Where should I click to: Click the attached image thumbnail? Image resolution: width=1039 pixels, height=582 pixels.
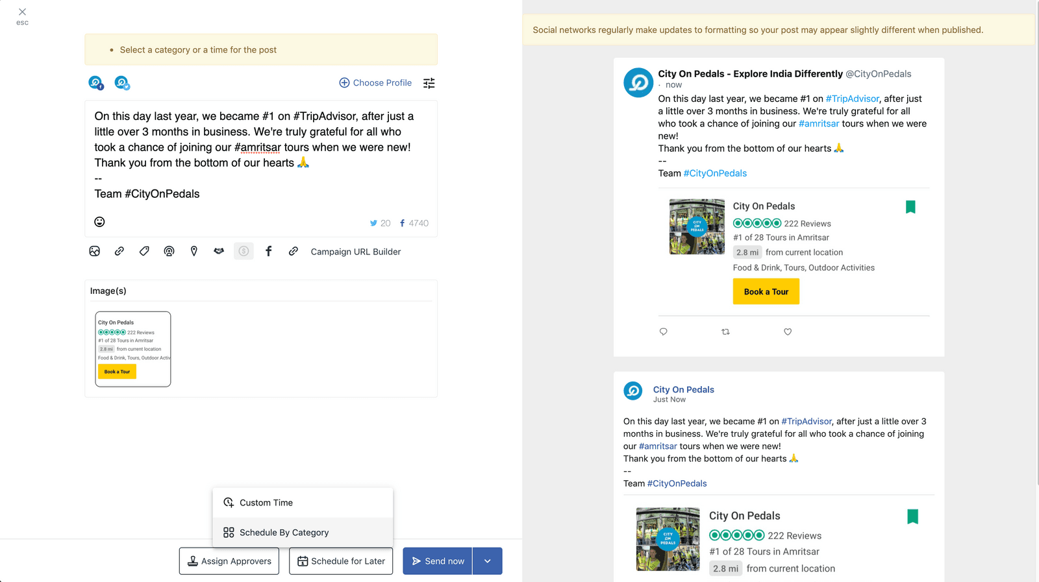click(133, 349)
